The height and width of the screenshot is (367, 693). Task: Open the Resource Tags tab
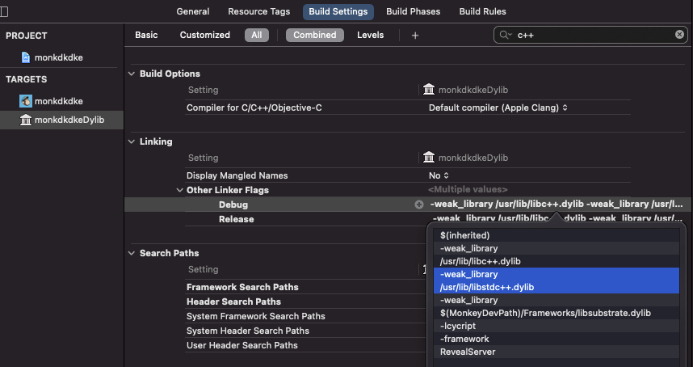point(260,12)
